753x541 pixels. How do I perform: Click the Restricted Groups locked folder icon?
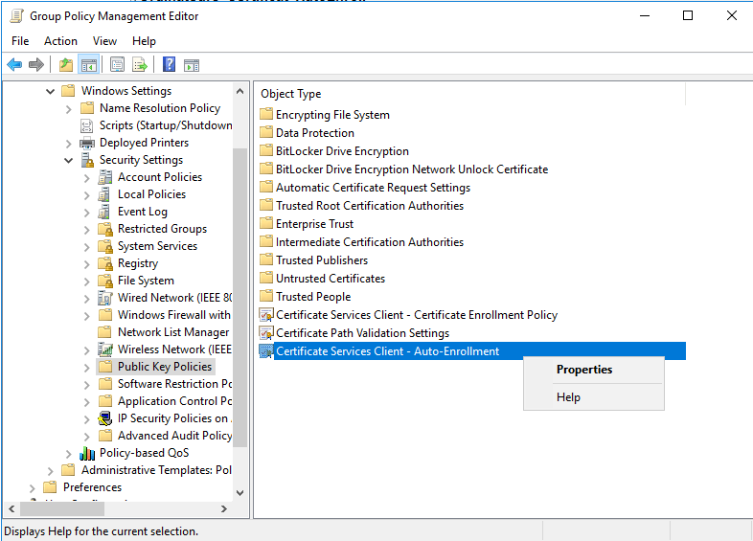105,229
